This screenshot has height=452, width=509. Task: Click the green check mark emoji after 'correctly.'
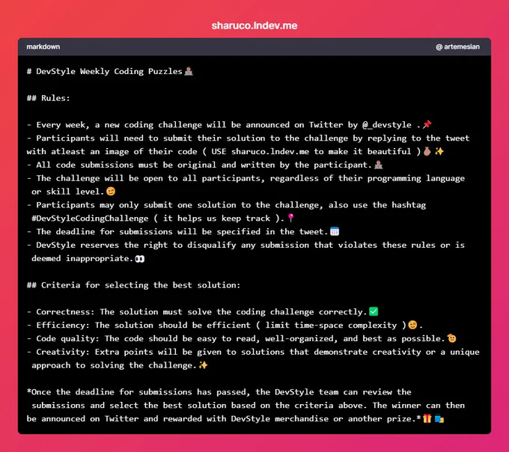(374, 311)
